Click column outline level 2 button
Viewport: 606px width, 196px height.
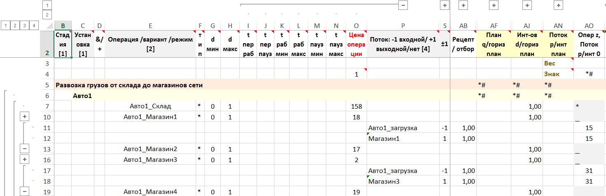pyautogui.click(x=47, y=15)
